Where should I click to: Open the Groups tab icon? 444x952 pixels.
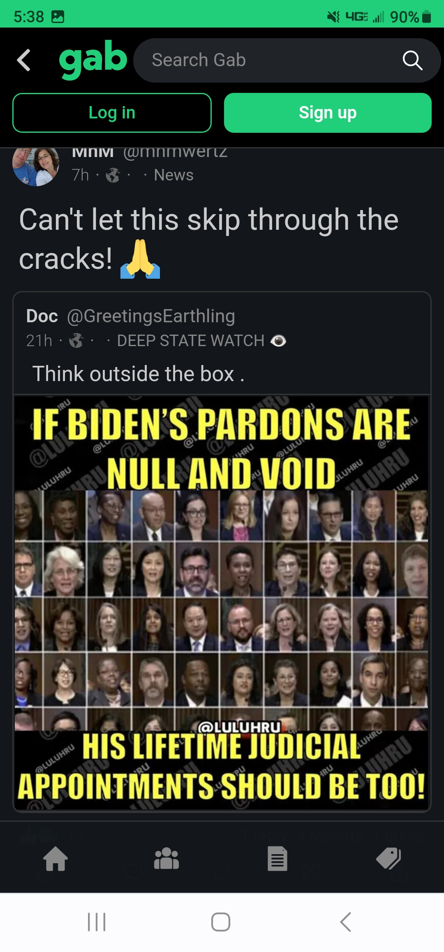(x=166, y=859)
